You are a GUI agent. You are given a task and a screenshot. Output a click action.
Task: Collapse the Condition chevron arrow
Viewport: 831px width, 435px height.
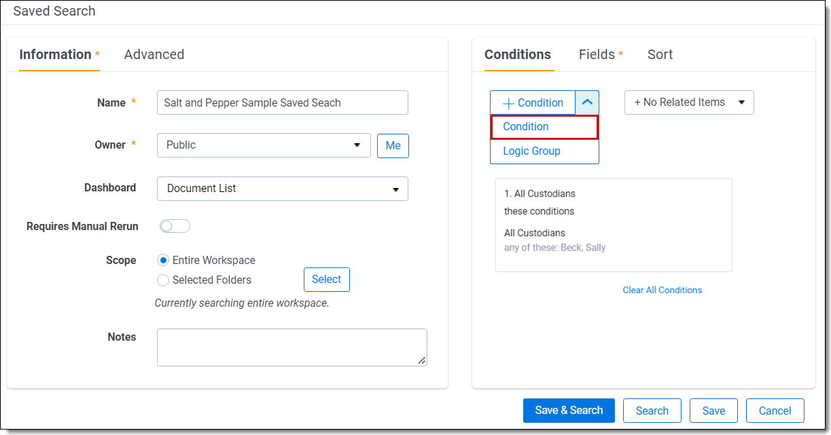tap(587, 102)
